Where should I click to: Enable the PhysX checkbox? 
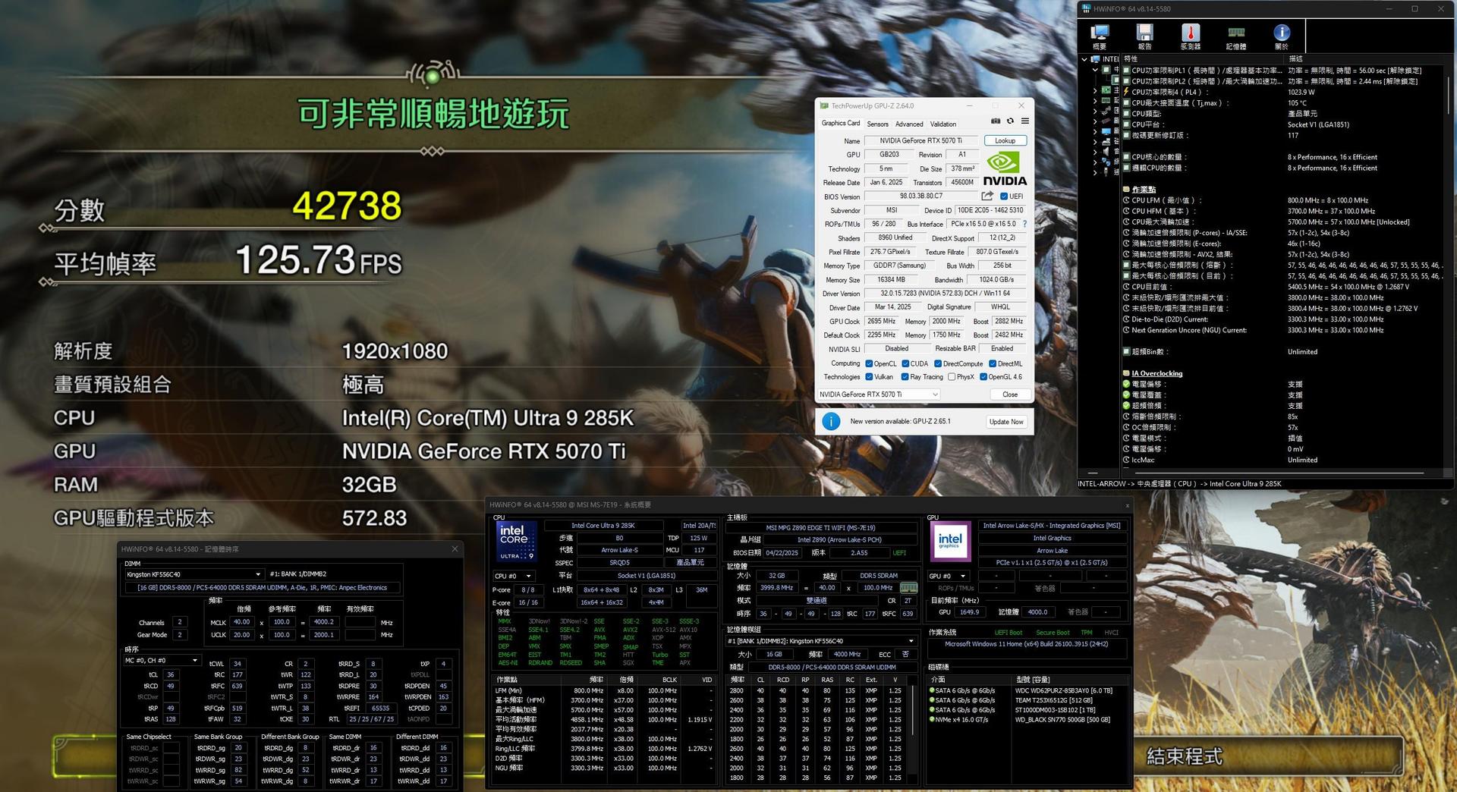pos(952,376)
